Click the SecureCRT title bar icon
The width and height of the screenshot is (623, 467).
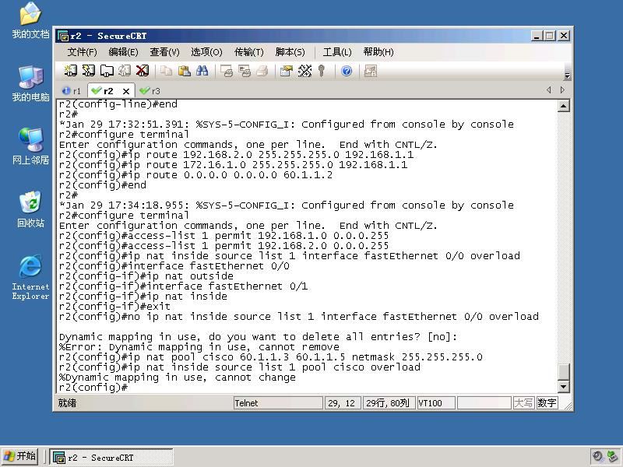point(62,36)
